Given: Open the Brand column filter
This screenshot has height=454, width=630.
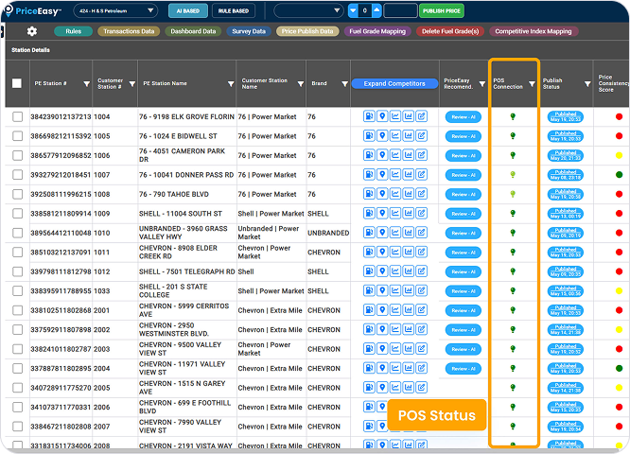Looking at the screenshot, I should click(x=344, y=83).
